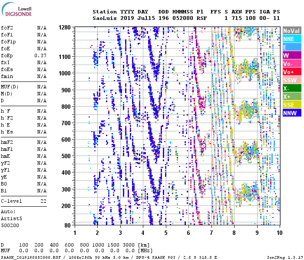Click the B0 parameter label
The width and height of the screenshot is (304, 260).
tap(4, 184)
